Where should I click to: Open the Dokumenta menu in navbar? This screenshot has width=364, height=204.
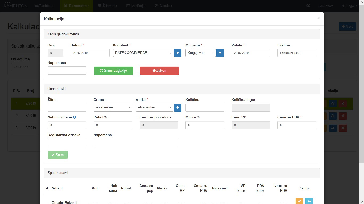point(76,6)
